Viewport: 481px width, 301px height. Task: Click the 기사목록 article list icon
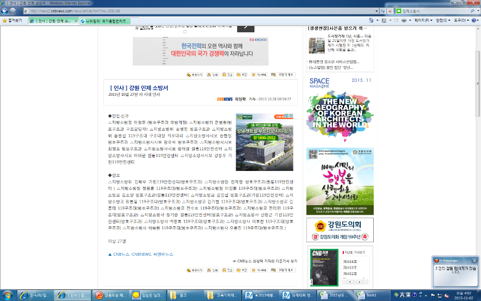(x=259, y=75)
